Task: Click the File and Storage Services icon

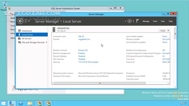Action: click(x=19, y=42)
